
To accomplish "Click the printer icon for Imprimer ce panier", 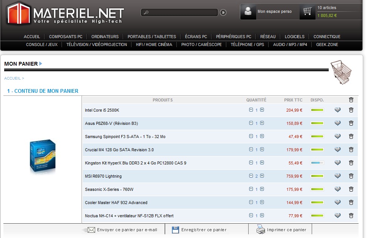I will click(x=261, y=229).
